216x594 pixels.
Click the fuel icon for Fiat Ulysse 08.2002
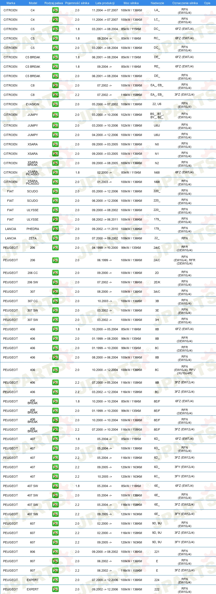(x=55, y=219)
